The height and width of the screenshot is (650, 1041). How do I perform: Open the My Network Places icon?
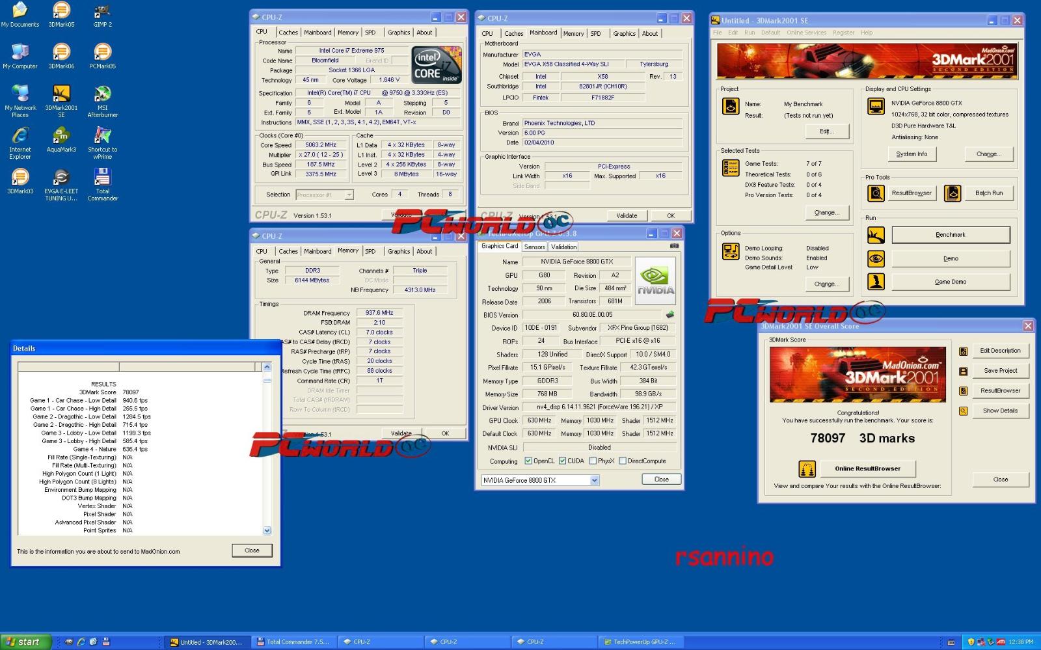tap(20, 102)
